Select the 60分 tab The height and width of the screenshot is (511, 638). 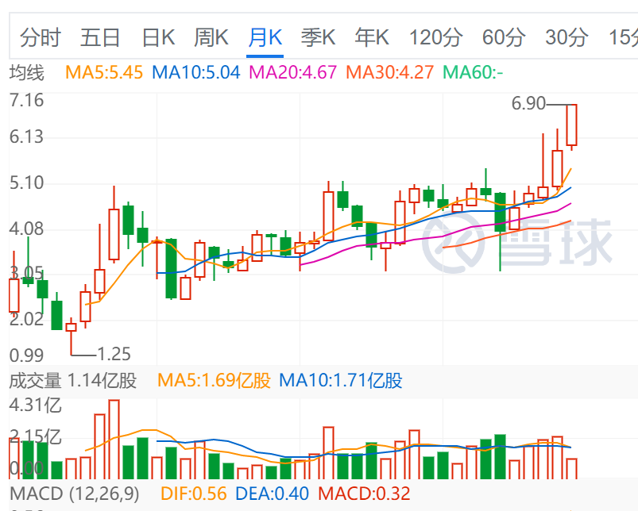click(504, 37)
